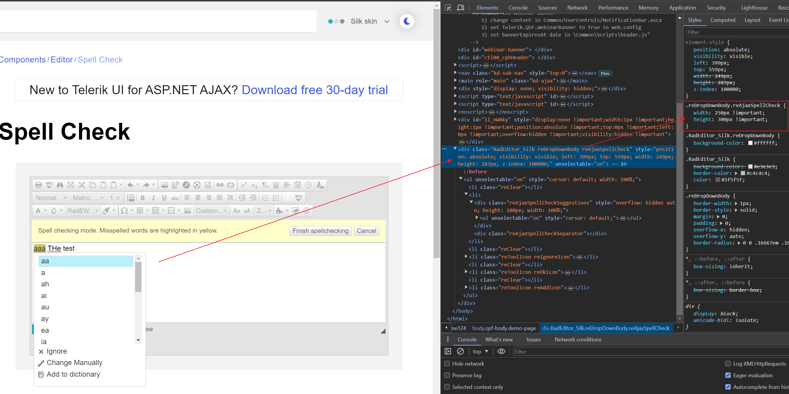This screenshot has height=394, width=789.
Task: Click the Download free 30-day trial link
Action: [x=315, y=90]
